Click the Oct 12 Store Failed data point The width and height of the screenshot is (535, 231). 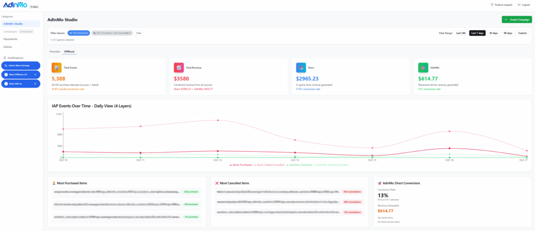(x=218, y=120)
